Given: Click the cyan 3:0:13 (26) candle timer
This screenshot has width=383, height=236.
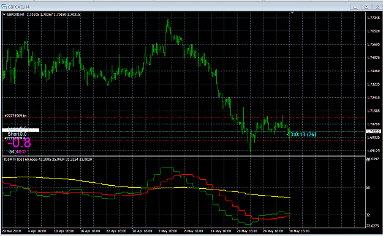Looking at the screenshot, I should [x=303, y=135].
